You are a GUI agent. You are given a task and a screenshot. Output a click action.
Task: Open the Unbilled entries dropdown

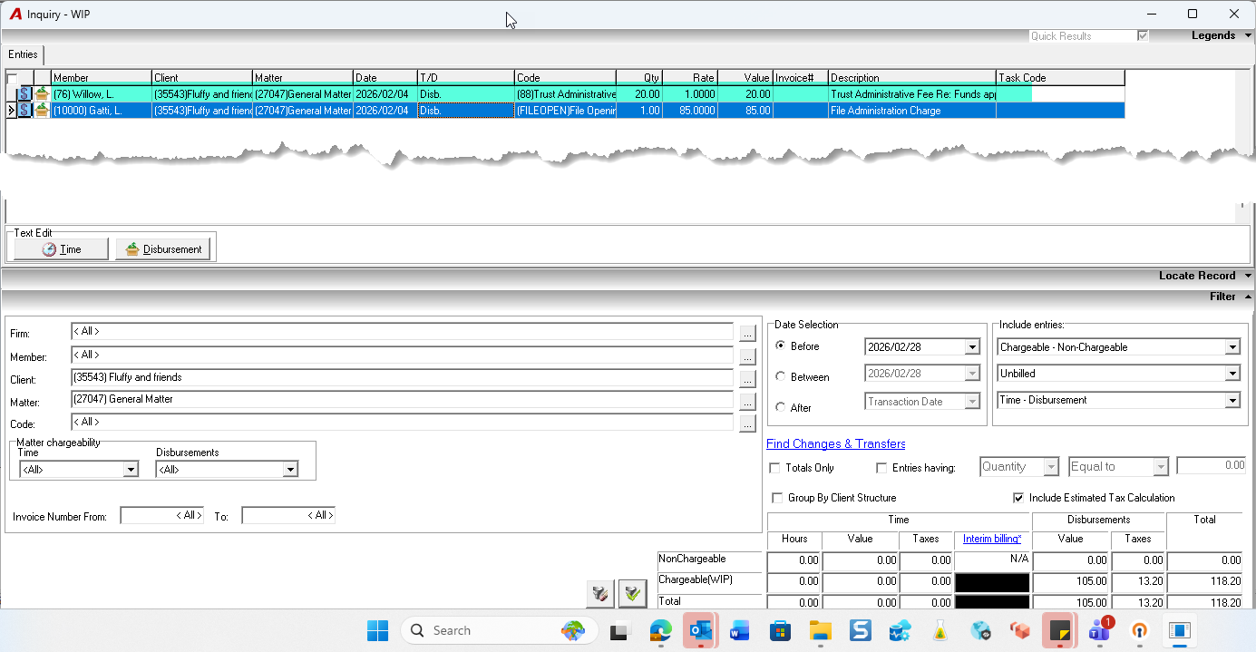[x=1232, y=374]
